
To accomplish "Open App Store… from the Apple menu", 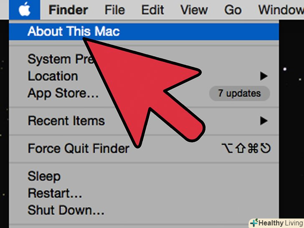I will pyautogui.click(x=144, y=93).
